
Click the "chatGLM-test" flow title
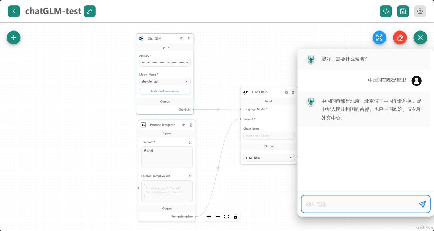[53, 11]
